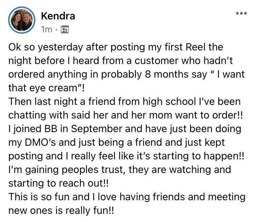Click the line 'Then last night a friend'
The width and height of the screenshot is (255, 222).
124,101
